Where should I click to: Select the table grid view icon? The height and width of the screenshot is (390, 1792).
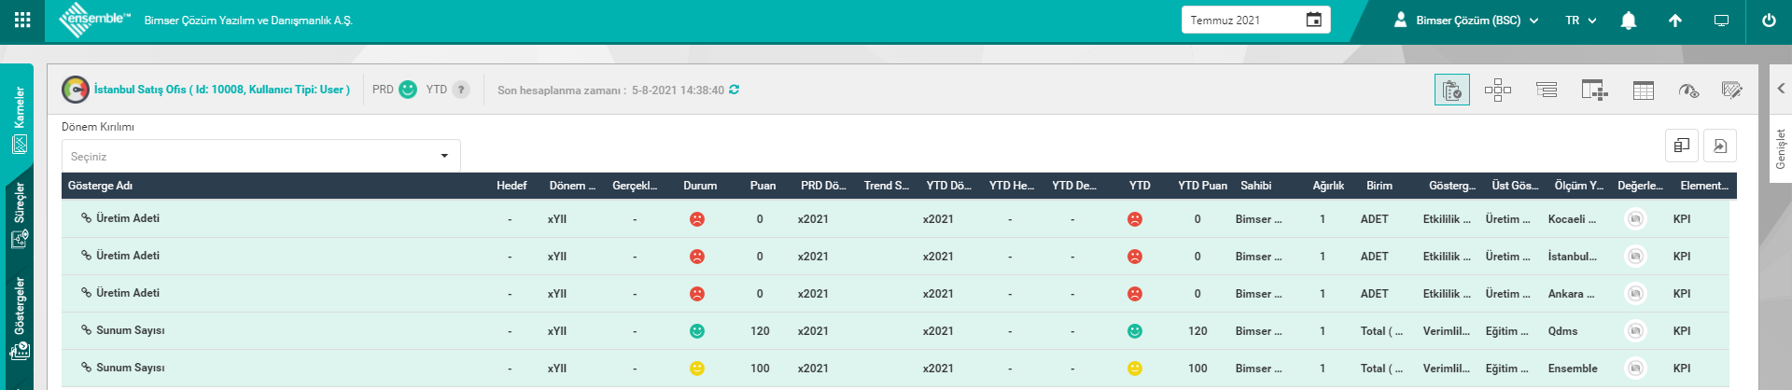coord(1643,91)
